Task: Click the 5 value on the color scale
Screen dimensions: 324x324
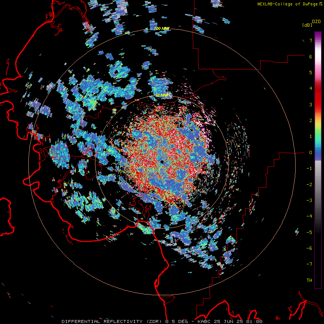Action: click(x=311, y=72)
